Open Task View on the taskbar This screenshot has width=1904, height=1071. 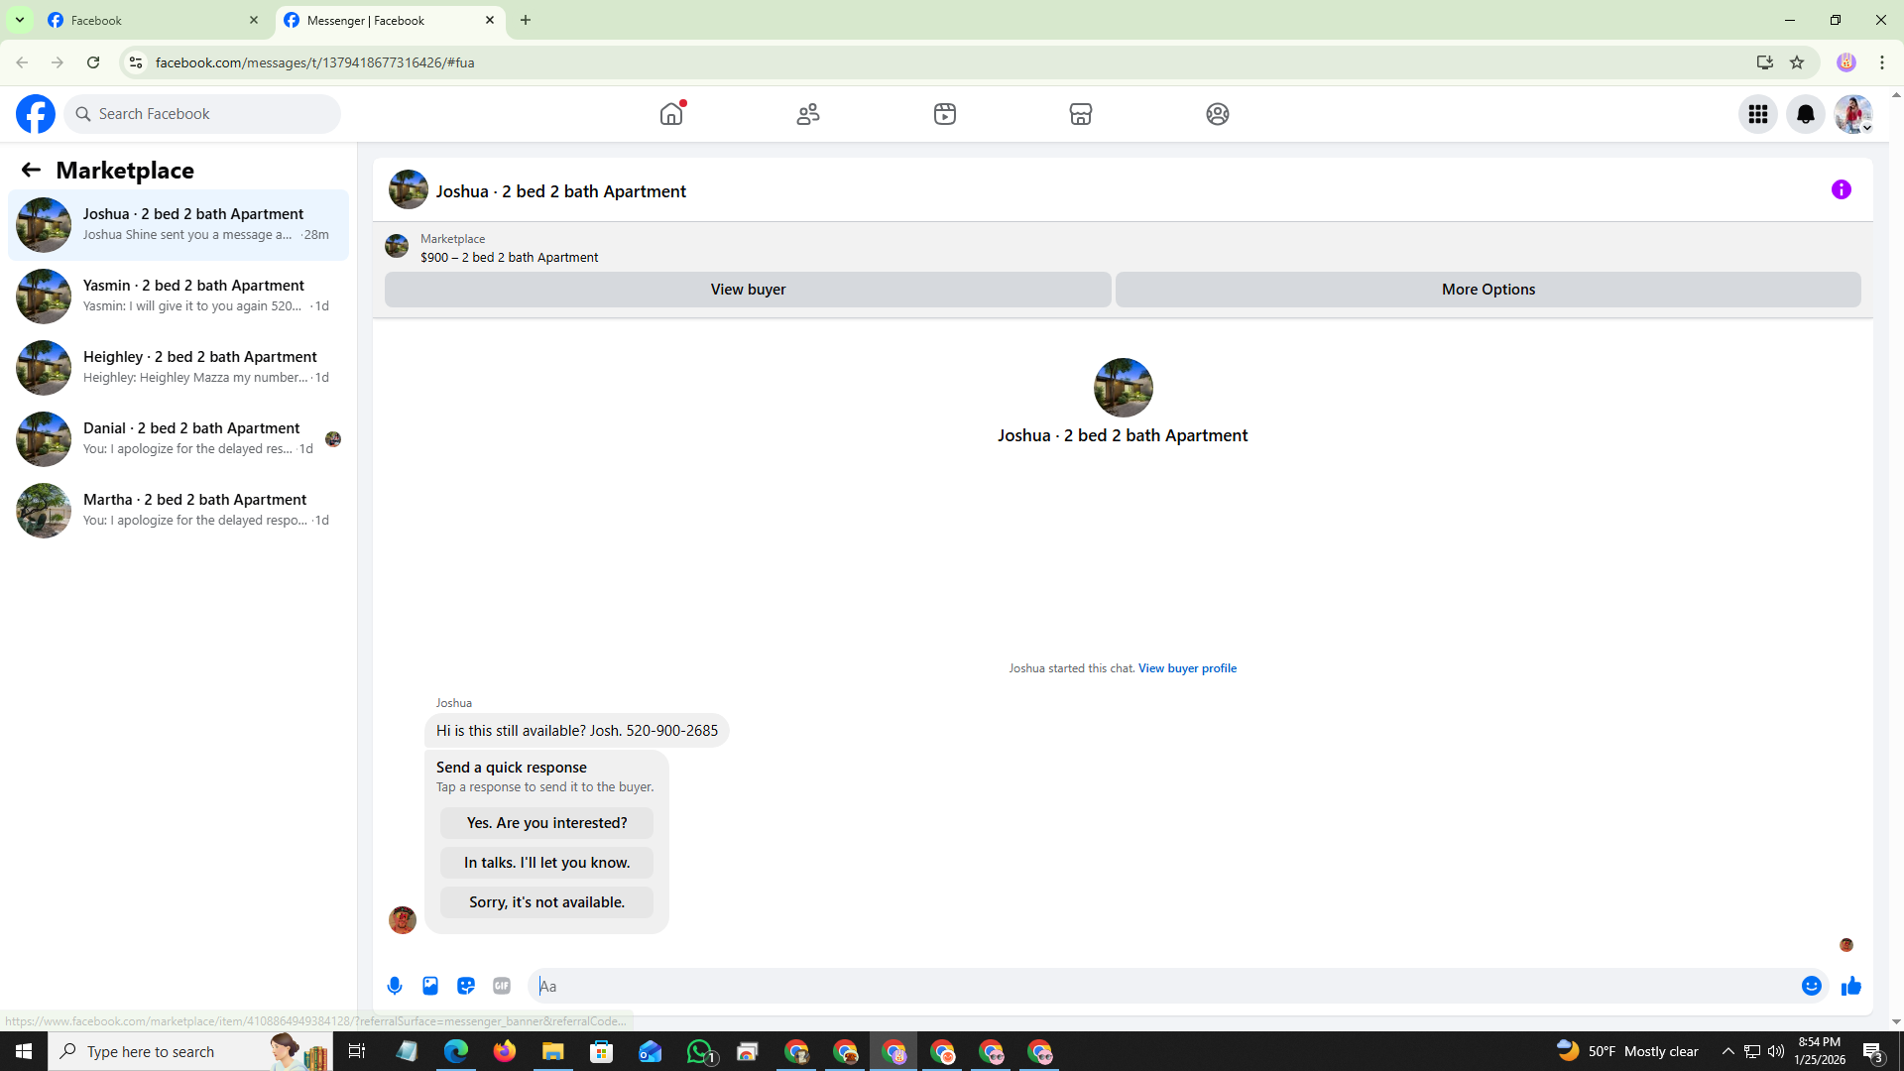coord(357,1051)
